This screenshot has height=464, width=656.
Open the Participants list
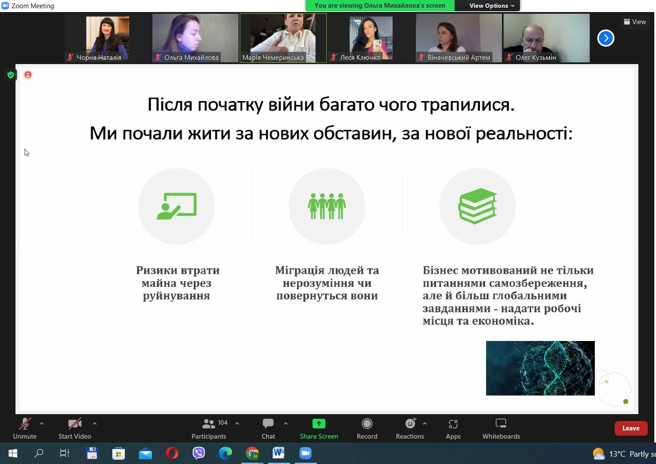point(209,428)
